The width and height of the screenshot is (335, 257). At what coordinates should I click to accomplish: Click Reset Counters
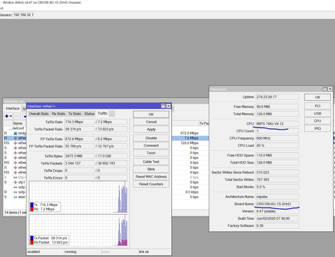click(x=151, y=184)
